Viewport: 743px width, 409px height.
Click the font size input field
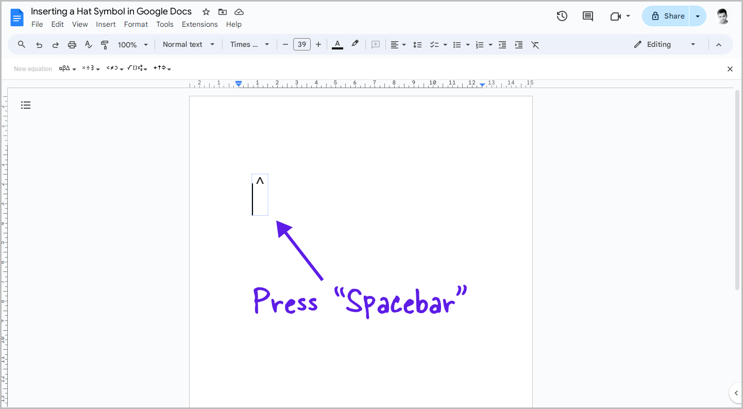point(302,44)
